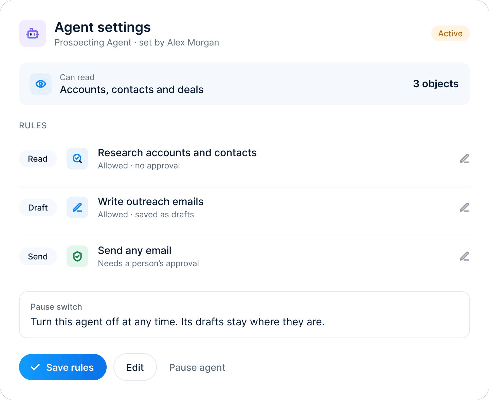Edit the Research accounts and contacts rule

coord(465,159)
